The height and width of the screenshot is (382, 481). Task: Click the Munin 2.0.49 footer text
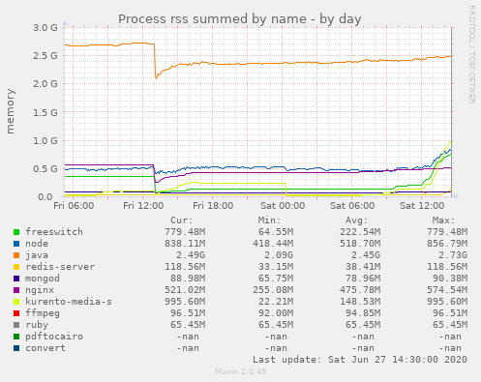tap(240, 371)
